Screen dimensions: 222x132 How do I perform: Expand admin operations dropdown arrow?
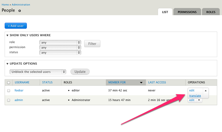coord(199,100)
